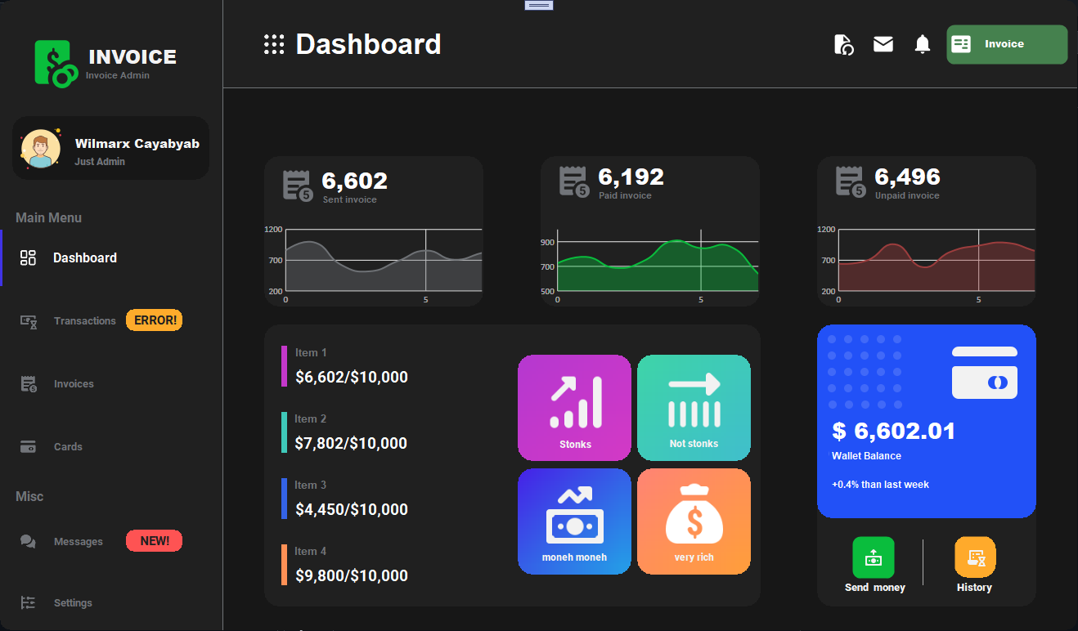Screen dimensions: 1078x631
Task: Open the apps grid beside the Dashboard title
Action: pyautogui.click(x=273, y=44)
